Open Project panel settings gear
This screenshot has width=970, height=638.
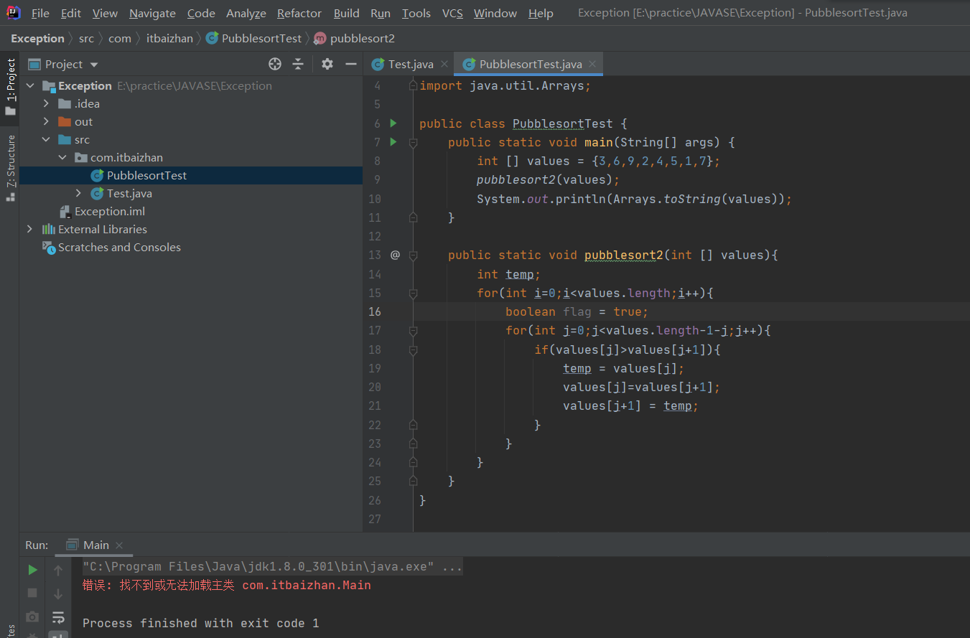click(327, 64)
